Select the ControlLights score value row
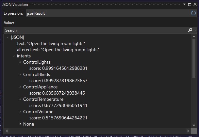This screenshot has width=199, height=137. pos(58,68)
